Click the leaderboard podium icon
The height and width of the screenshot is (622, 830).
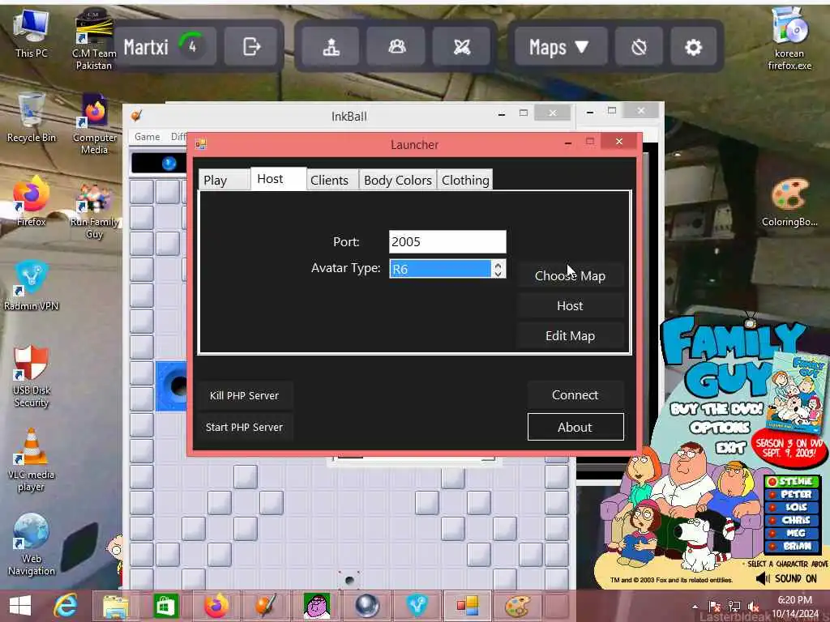point(332,47)
